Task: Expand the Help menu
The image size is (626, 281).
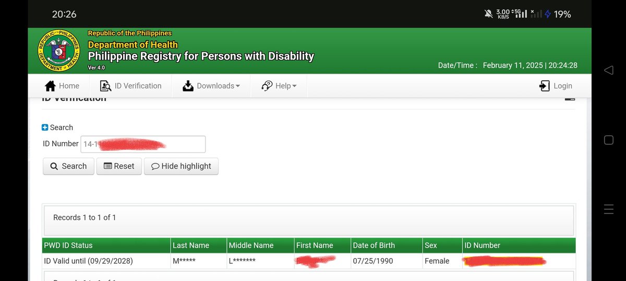Action: click(x=279, y=86)
